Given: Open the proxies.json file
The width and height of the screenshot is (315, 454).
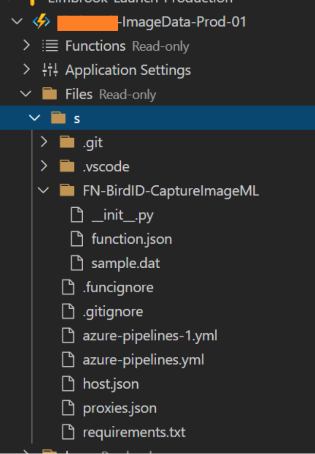Looking at the screenshot, I should point(119,408).
